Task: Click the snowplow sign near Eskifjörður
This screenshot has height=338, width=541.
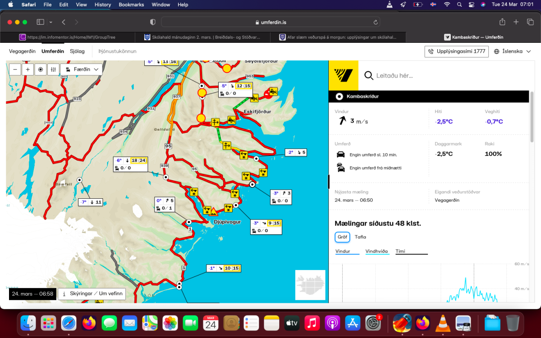Action: tap(231, 120)
